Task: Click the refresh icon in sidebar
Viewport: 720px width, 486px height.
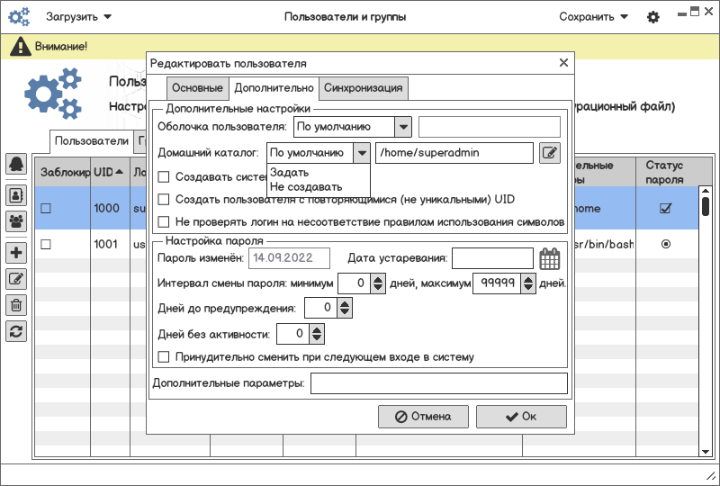Action: tap(16, 330)
